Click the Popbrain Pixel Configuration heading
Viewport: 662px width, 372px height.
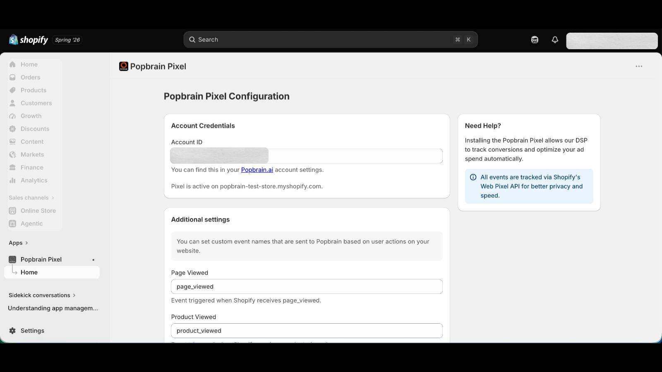point(227,96)
